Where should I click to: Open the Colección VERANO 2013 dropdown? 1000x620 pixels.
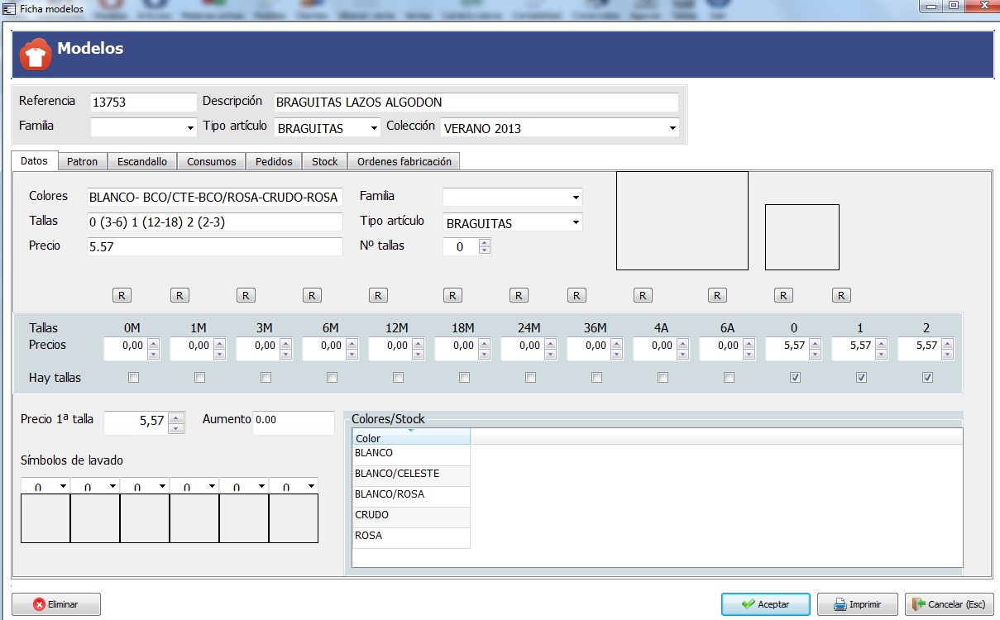pyautogui.click(x=672, y=128)
